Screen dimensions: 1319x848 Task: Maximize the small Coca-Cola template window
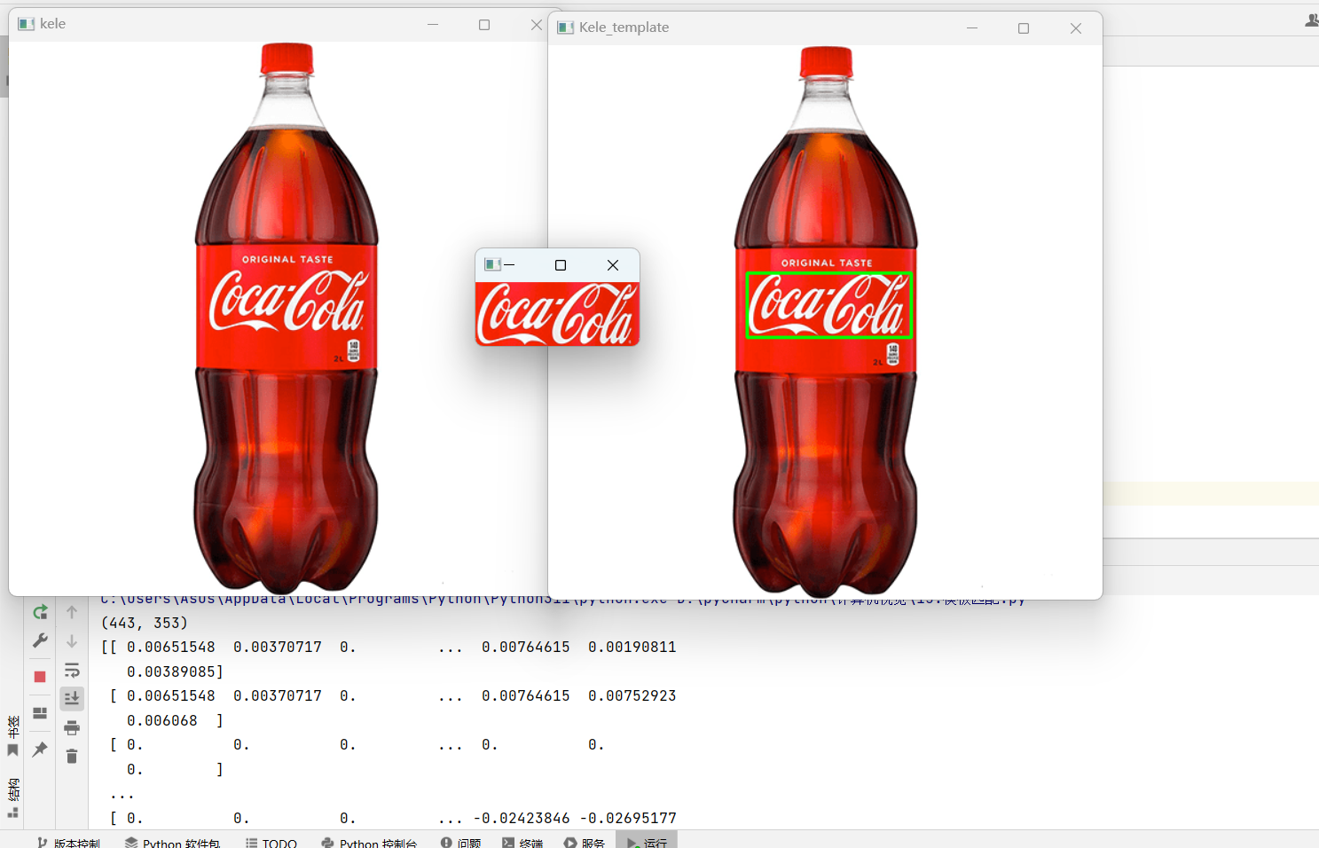[x=561, y=264]
